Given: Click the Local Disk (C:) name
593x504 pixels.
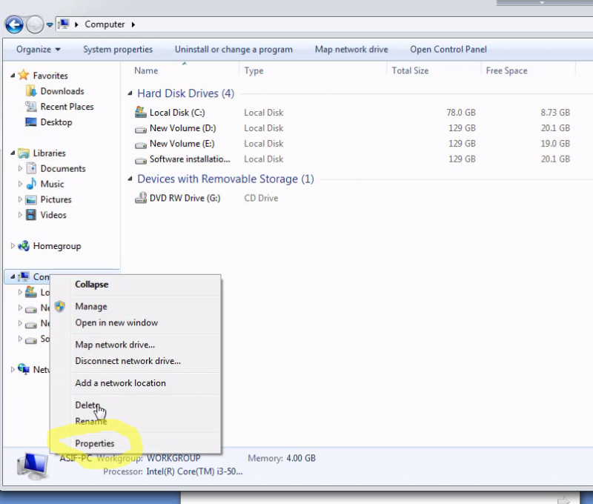Looking at the screenshot, I should coord(177,113).
